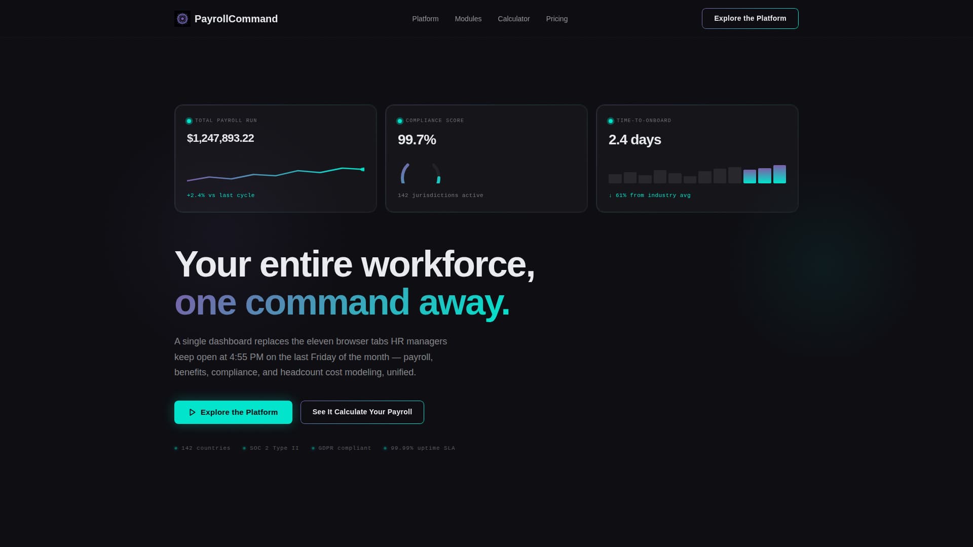This screenshot has height=547, width=973.
Task: Select the 2.4 days onboarding value
Action: tap(634, 140)
